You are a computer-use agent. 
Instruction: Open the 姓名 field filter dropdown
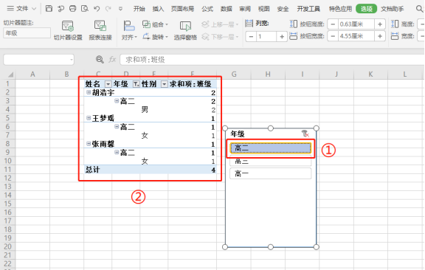click(108, 84)
